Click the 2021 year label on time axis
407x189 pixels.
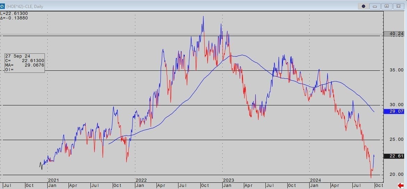click(x=54, y=180)
